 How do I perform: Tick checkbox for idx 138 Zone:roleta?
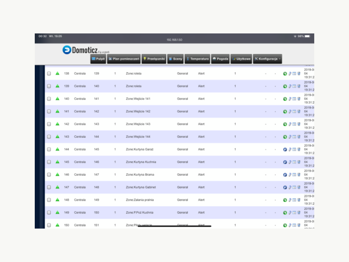pos(49,74)
